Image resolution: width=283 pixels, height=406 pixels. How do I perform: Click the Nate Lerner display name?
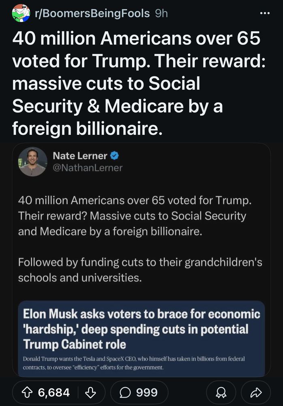(80, 155)
